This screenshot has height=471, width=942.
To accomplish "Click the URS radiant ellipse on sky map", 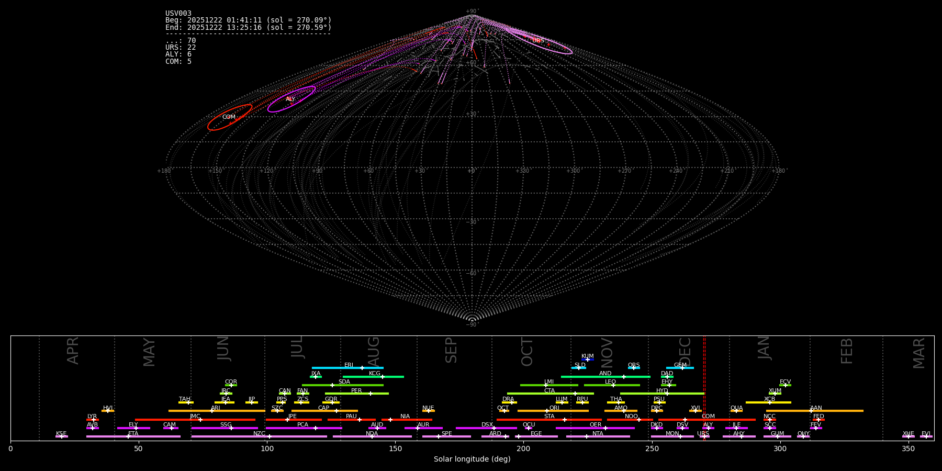I will [x=538, y=41].
